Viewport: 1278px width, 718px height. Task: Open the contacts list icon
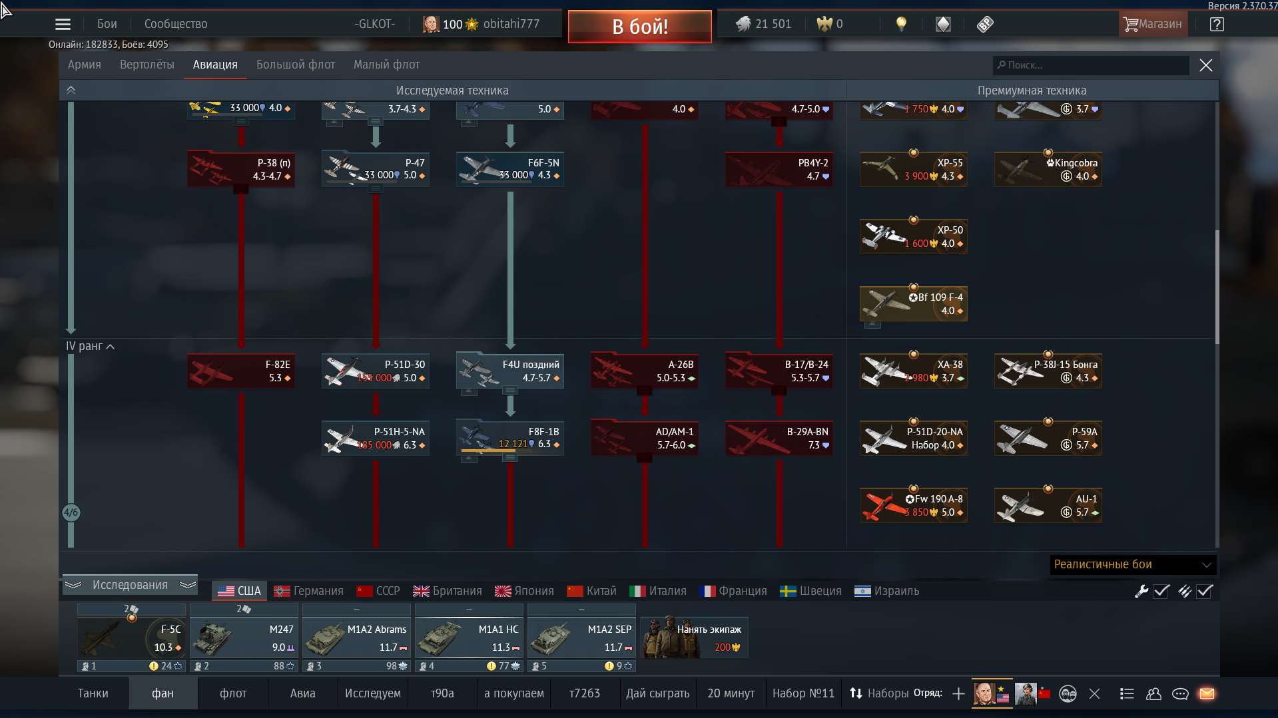(x=1127, y=694)
